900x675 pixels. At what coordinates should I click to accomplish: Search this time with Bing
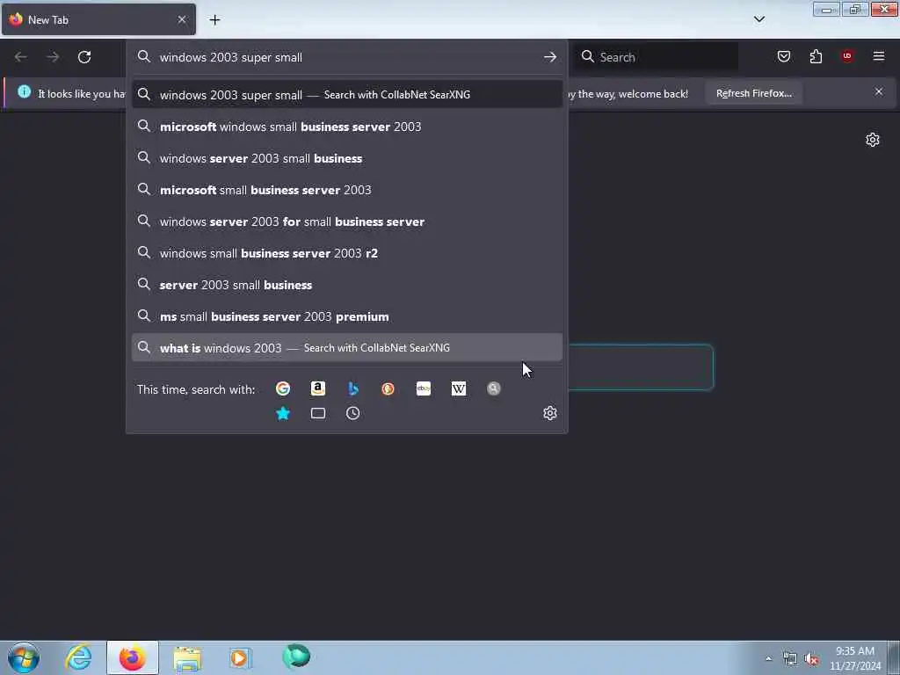(353, 388)
